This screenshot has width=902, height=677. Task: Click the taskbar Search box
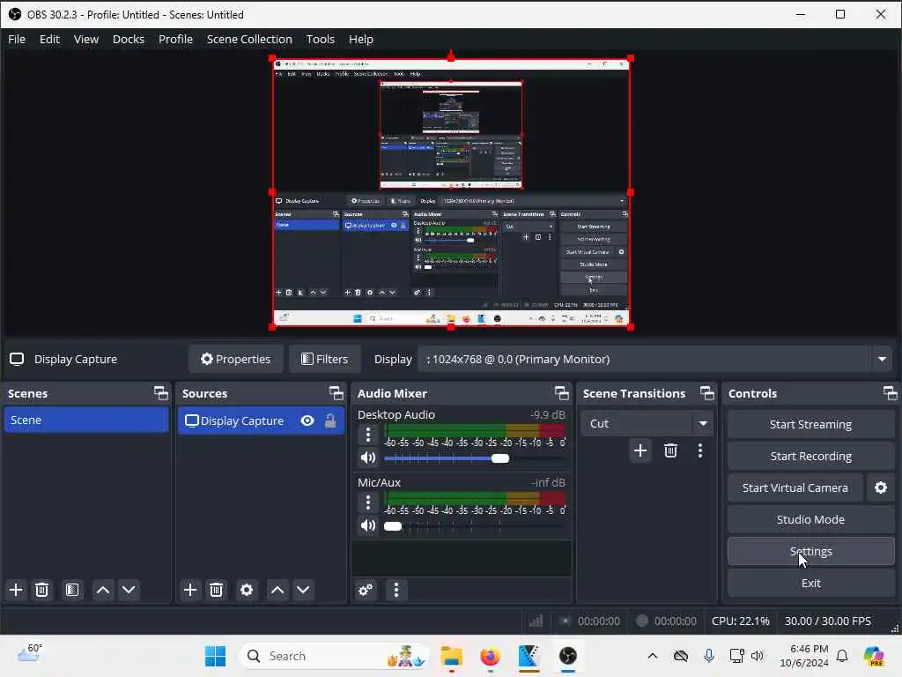coord(334,656)
